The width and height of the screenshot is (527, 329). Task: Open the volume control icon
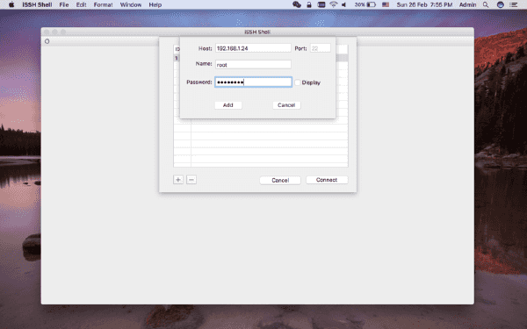coord(344,4)
